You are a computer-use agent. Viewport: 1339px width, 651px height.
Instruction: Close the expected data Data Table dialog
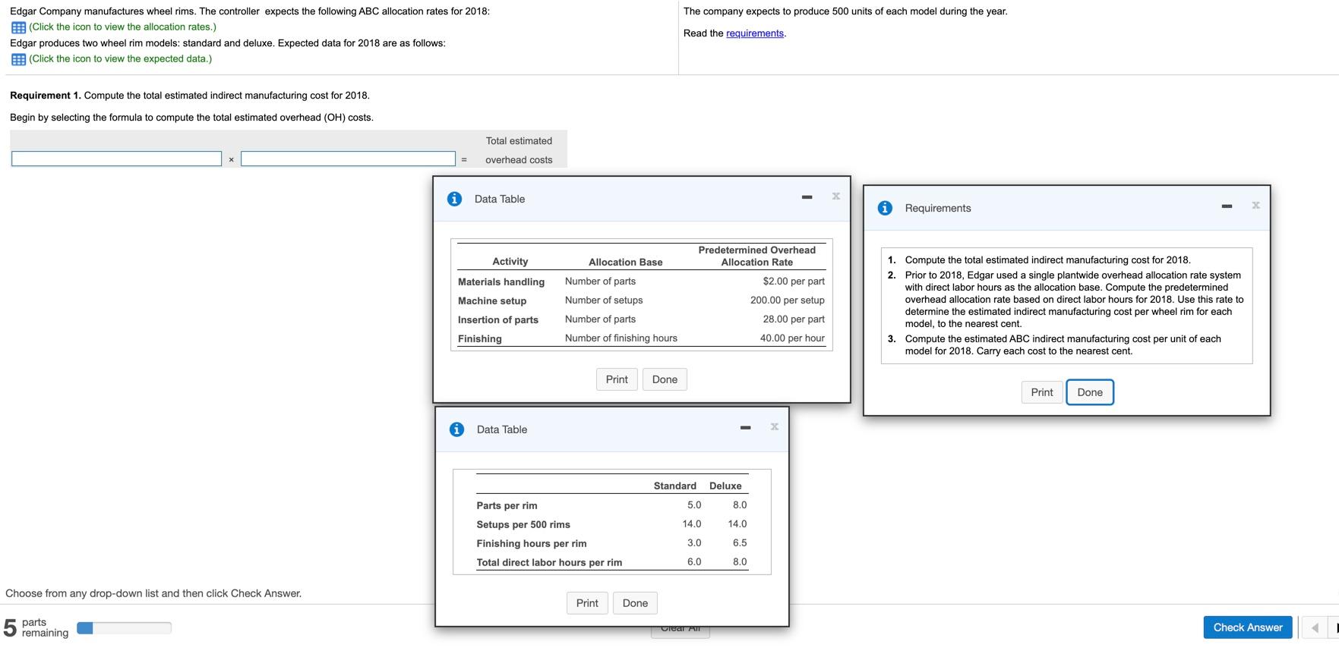click(x=774, y=426)
